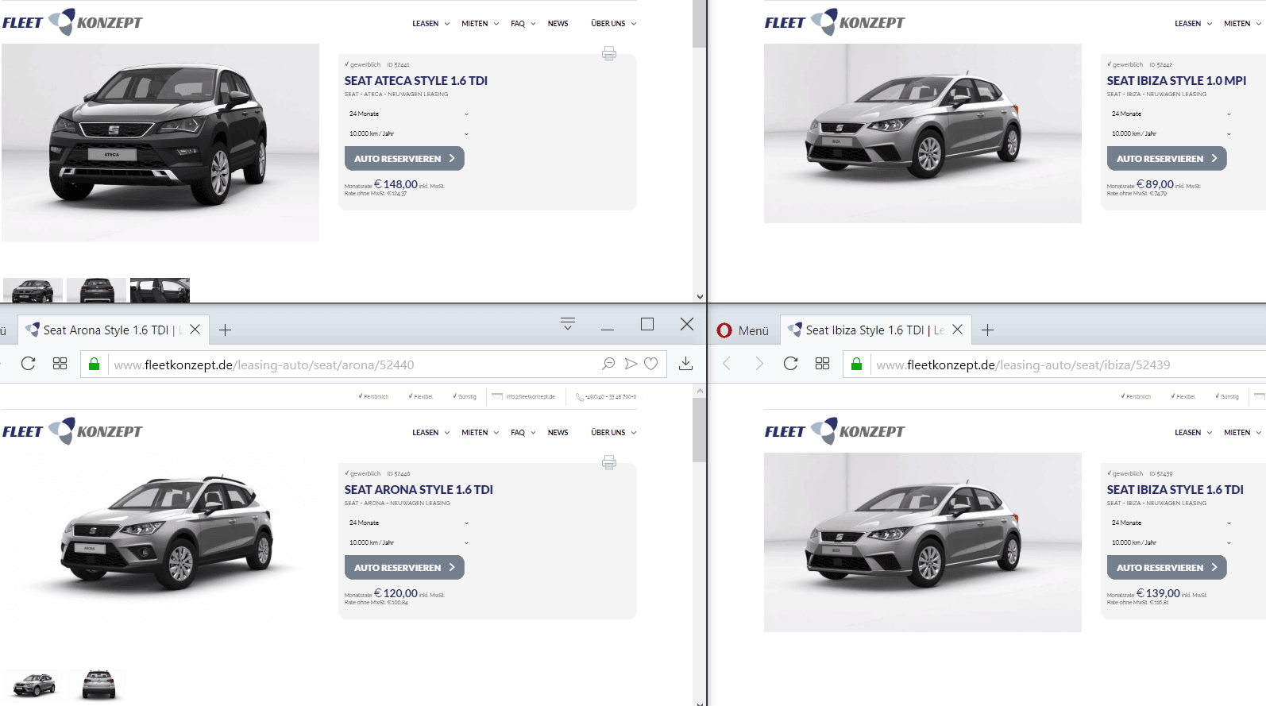The image size is (1266, 706).
Task: Open a new tab in the Arona window
Action: click(226, 330)
